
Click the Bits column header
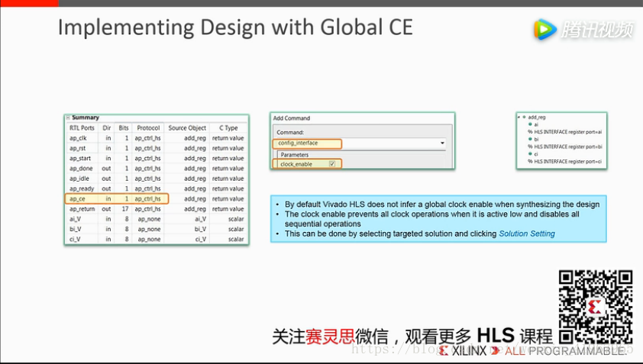tap(124, 128)
